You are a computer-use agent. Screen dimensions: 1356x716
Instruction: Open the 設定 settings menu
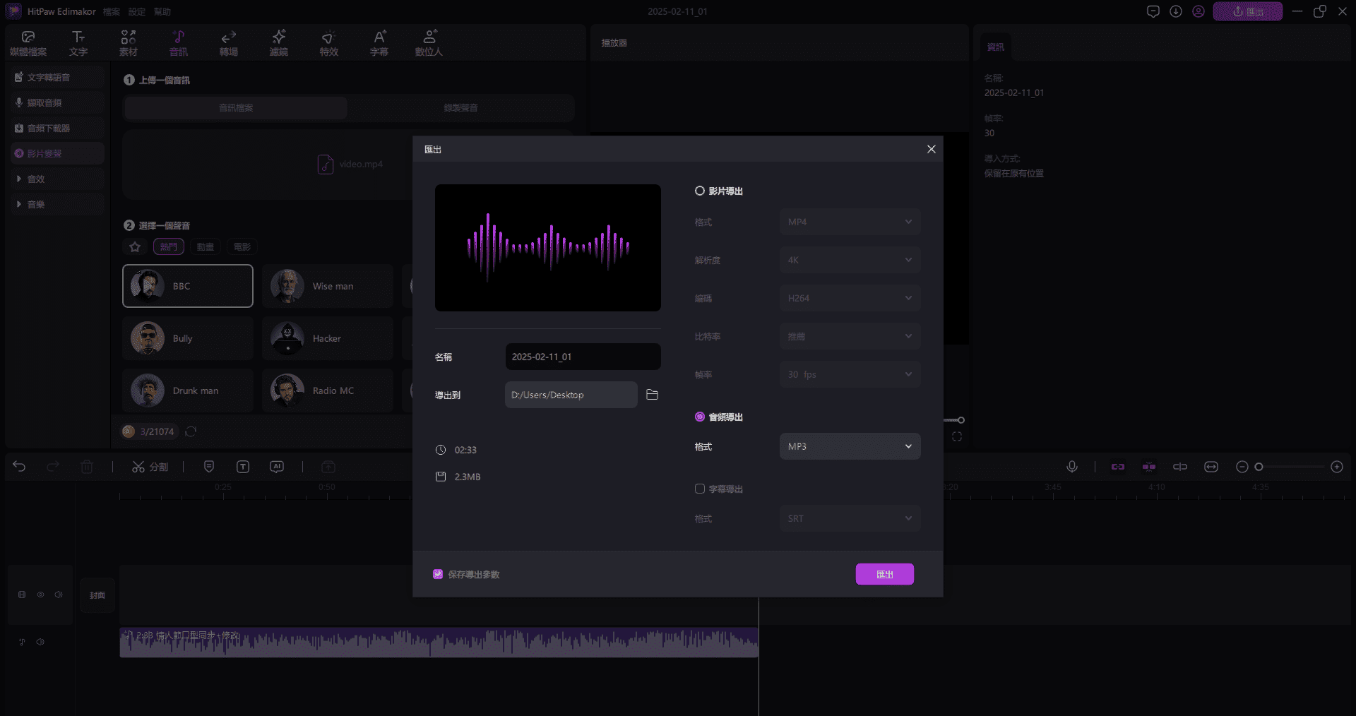point(137,11)
